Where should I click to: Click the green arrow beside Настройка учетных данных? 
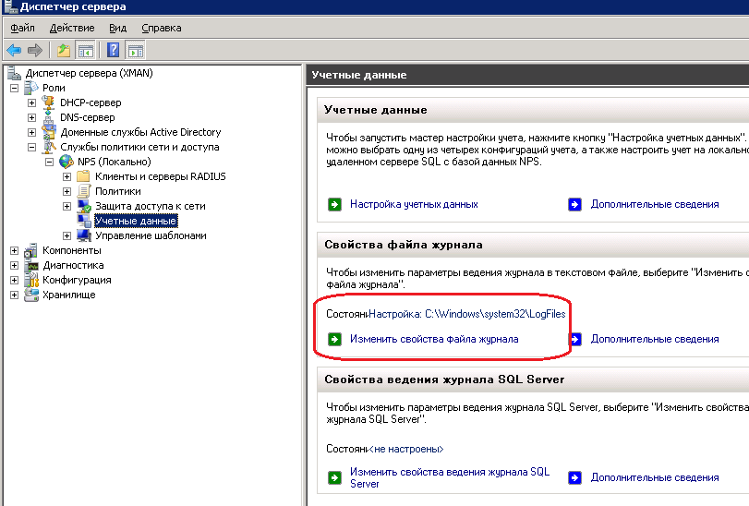(334, 204)
